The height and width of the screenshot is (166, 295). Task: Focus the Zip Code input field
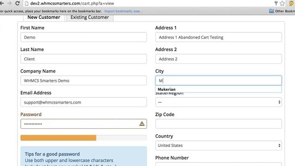coord(218,124)
